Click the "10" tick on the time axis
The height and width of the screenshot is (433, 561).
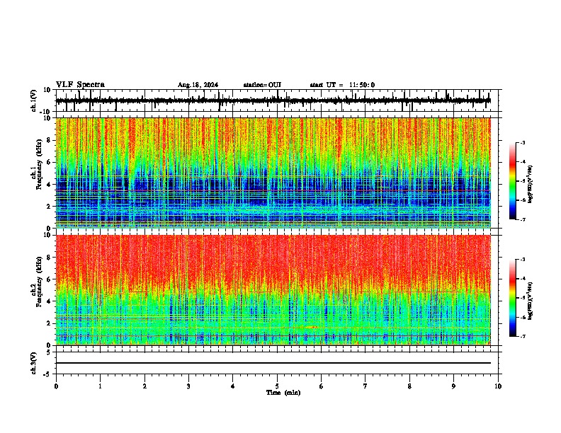(x=498, y=386)
